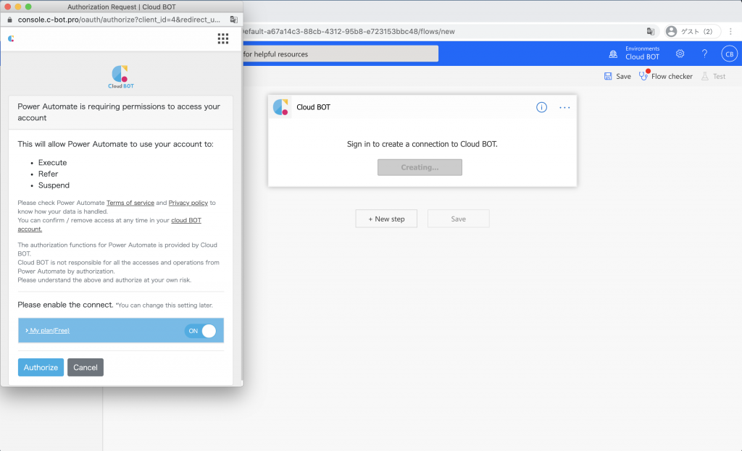
Task: Click the Cloud BOT connector logo on card
Action: click(280, 107)
